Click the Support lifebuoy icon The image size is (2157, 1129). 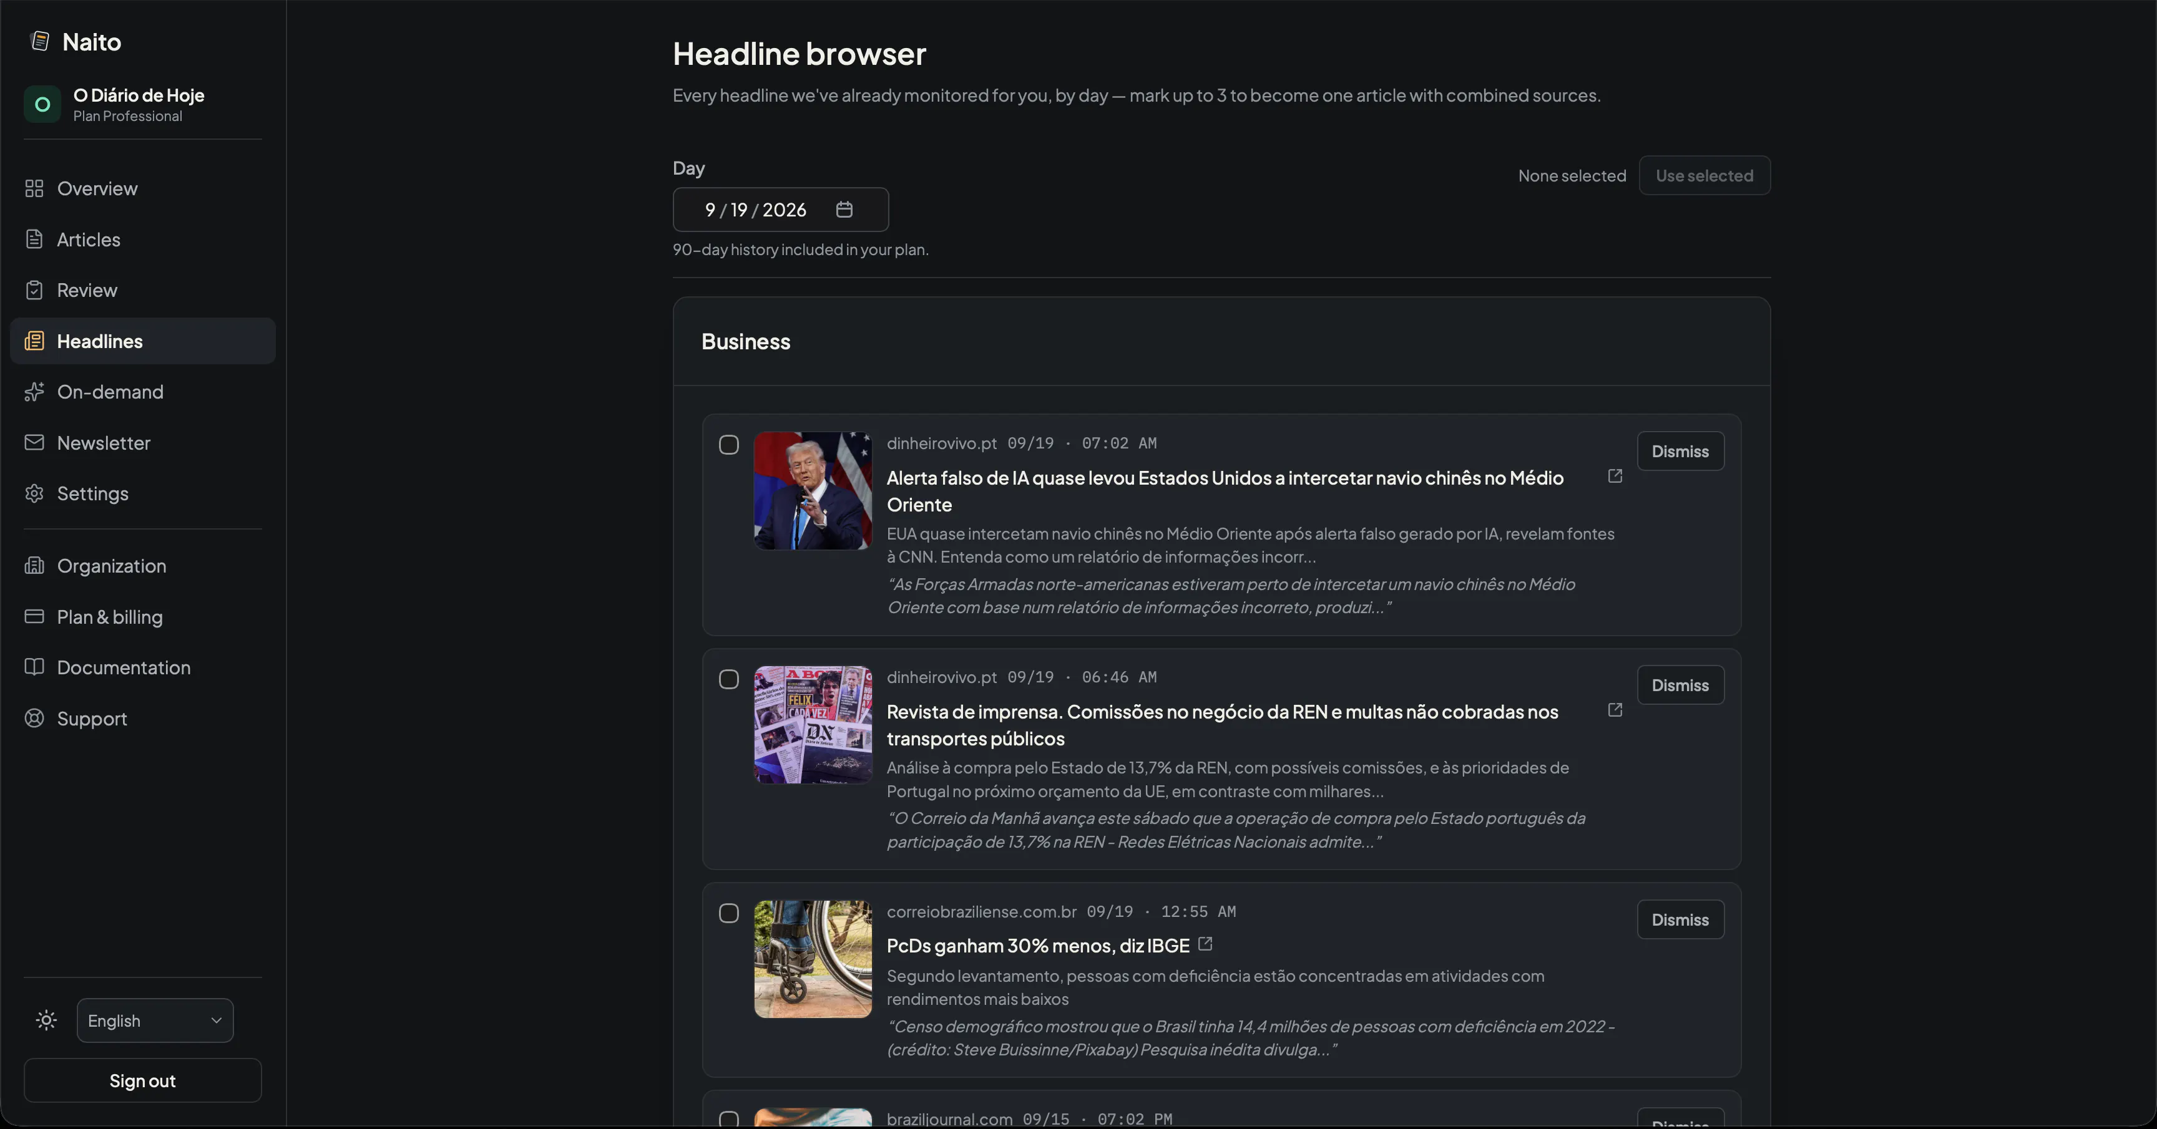[34, 718]
